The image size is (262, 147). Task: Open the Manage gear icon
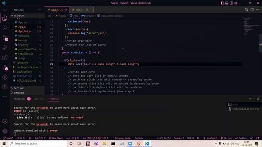tap(5, 131)
